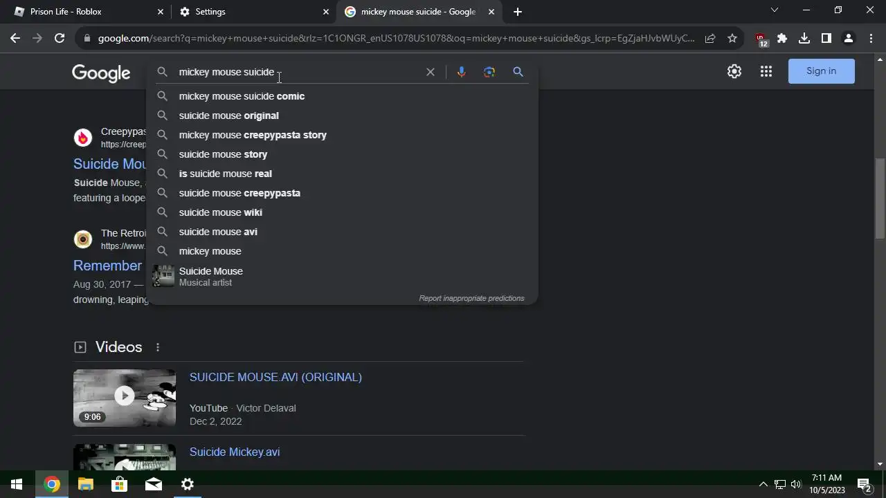This screenshot has width=886, height=498.
Task: Select suggestion suicide mouse avi
Action: 342,232
